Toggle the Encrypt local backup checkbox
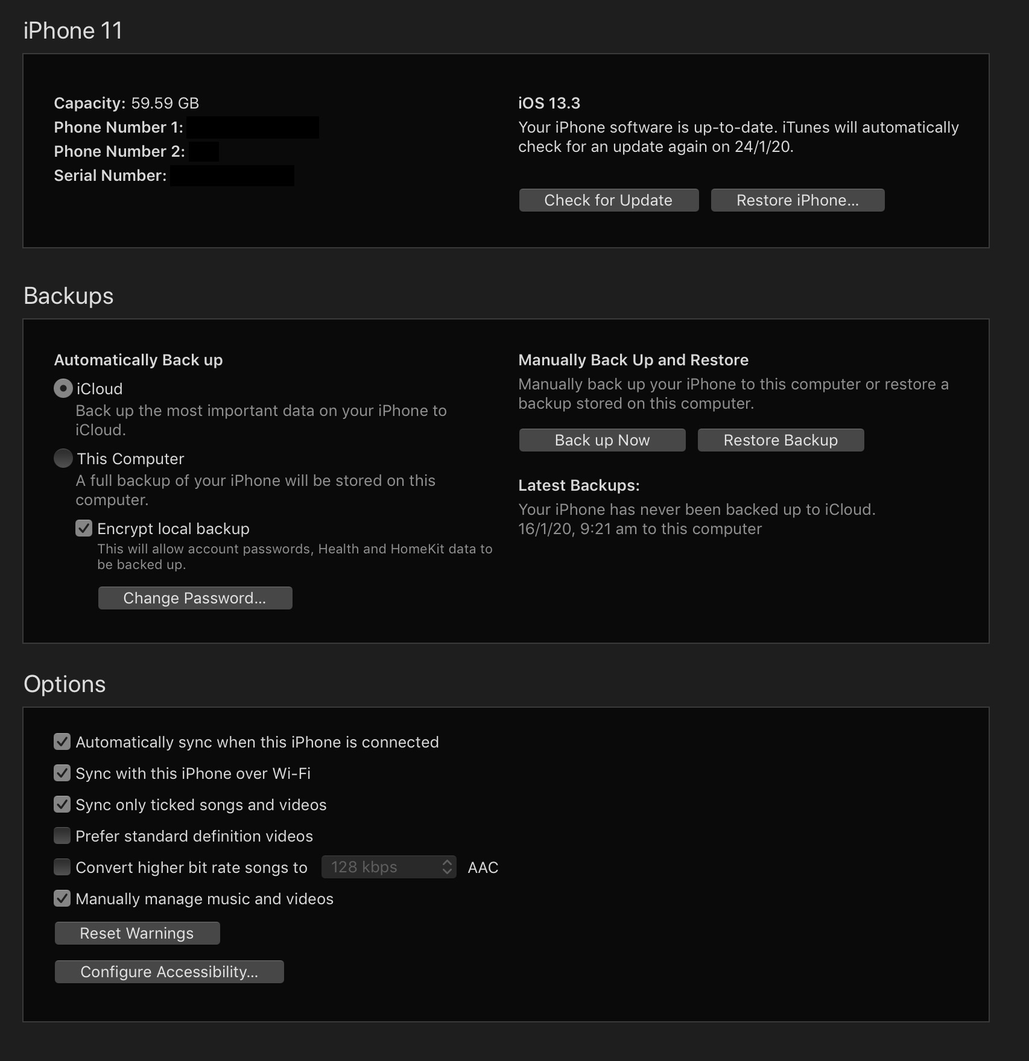1029x1061 pixels. point(84,529)
